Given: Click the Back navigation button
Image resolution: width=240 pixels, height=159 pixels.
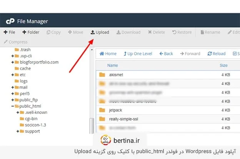Looking at the screenshot, I should [166, 54].
